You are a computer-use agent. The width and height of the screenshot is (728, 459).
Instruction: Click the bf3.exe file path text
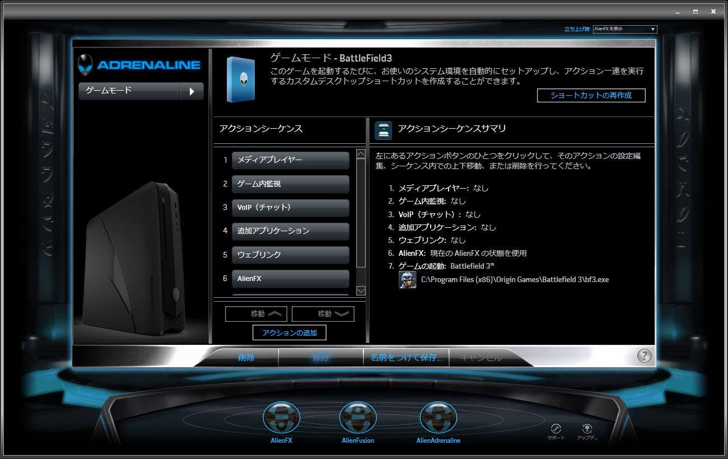pyautogui.click(x=515, y=279)
